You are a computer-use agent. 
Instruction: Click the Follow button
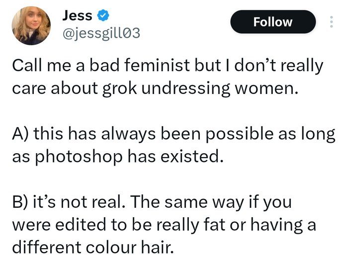273,22
